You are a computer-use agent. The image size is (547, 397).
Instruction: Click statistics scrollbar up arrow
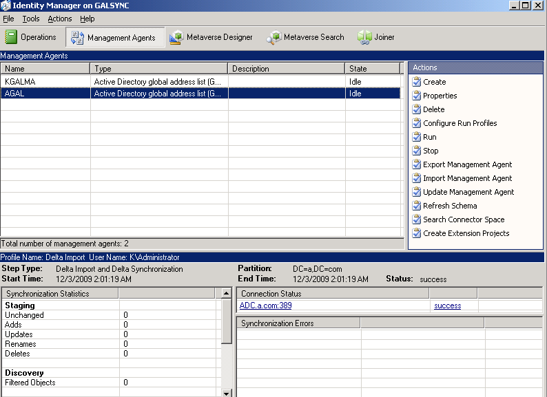click(227, 293)
